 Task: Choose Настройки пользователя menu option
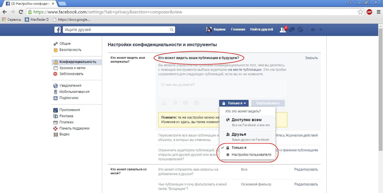[247, 155]
